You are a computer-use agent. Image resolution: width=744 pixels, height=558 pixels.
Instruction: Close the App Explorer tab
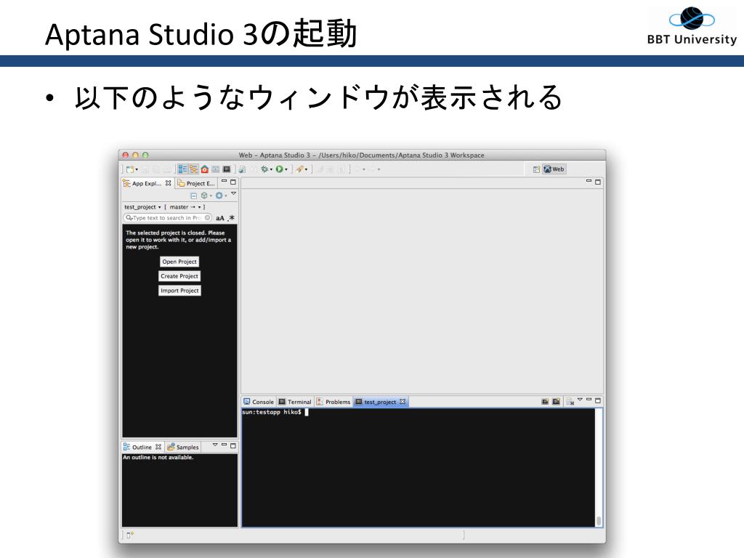pos(168,183)
